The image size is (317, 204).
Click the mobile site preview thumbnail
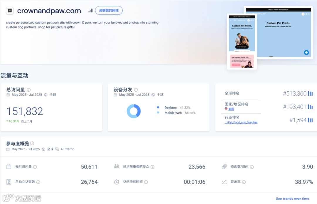(x=242, y=41)
